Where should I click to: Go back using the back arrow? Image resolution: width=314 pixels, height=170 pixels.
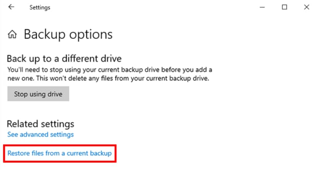(11, 7)
